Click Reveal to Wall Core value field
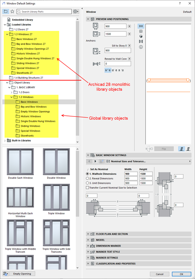195x279 pixels. point(118,63)
